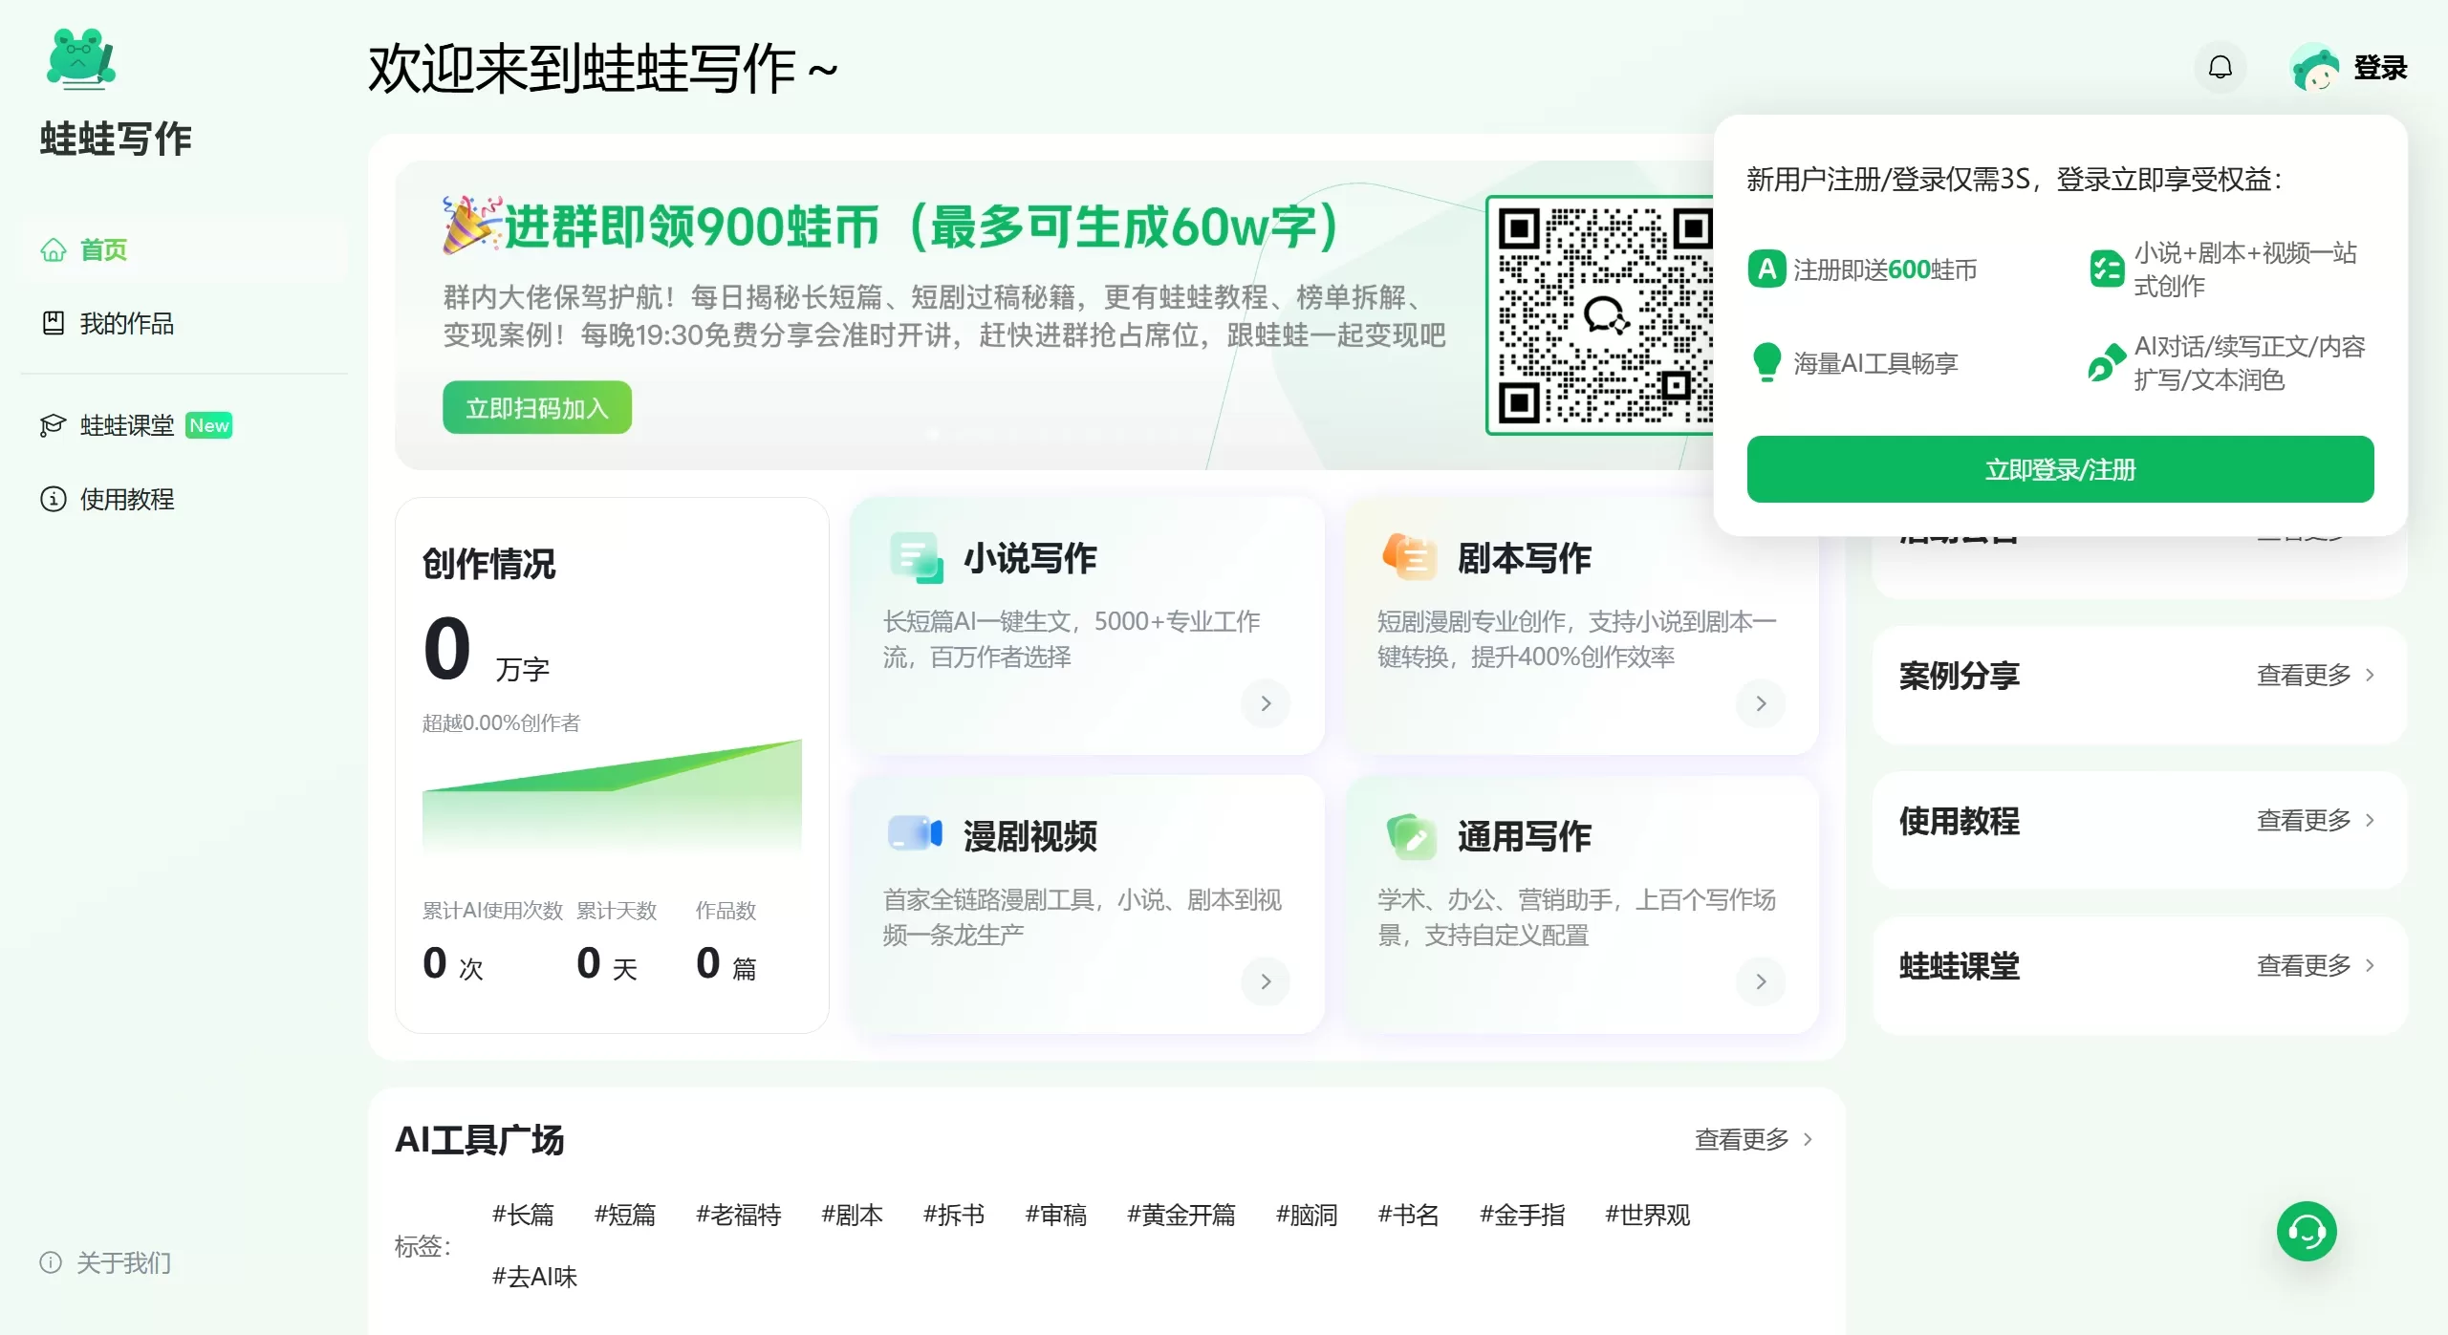Screen dimensions: 2448x1335
Task: Click the green writing progress chart
Action: [612, 797]
